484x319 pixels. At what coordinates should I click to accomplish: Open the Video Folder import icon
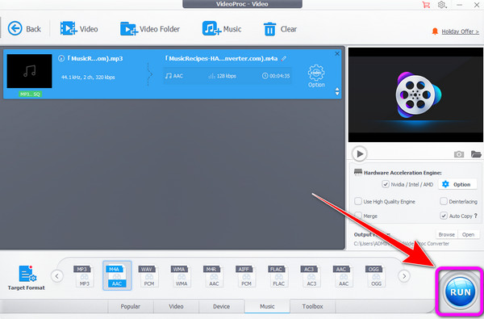[129, 29]
